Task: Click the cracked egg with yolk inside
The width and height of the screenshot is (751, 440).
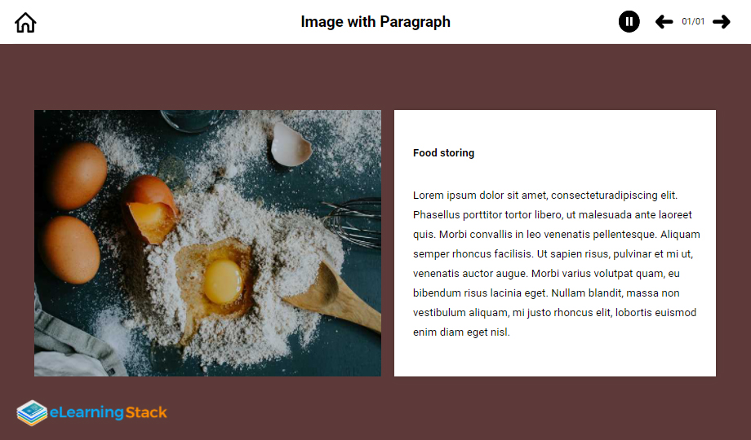Action: tap(150, 209)
